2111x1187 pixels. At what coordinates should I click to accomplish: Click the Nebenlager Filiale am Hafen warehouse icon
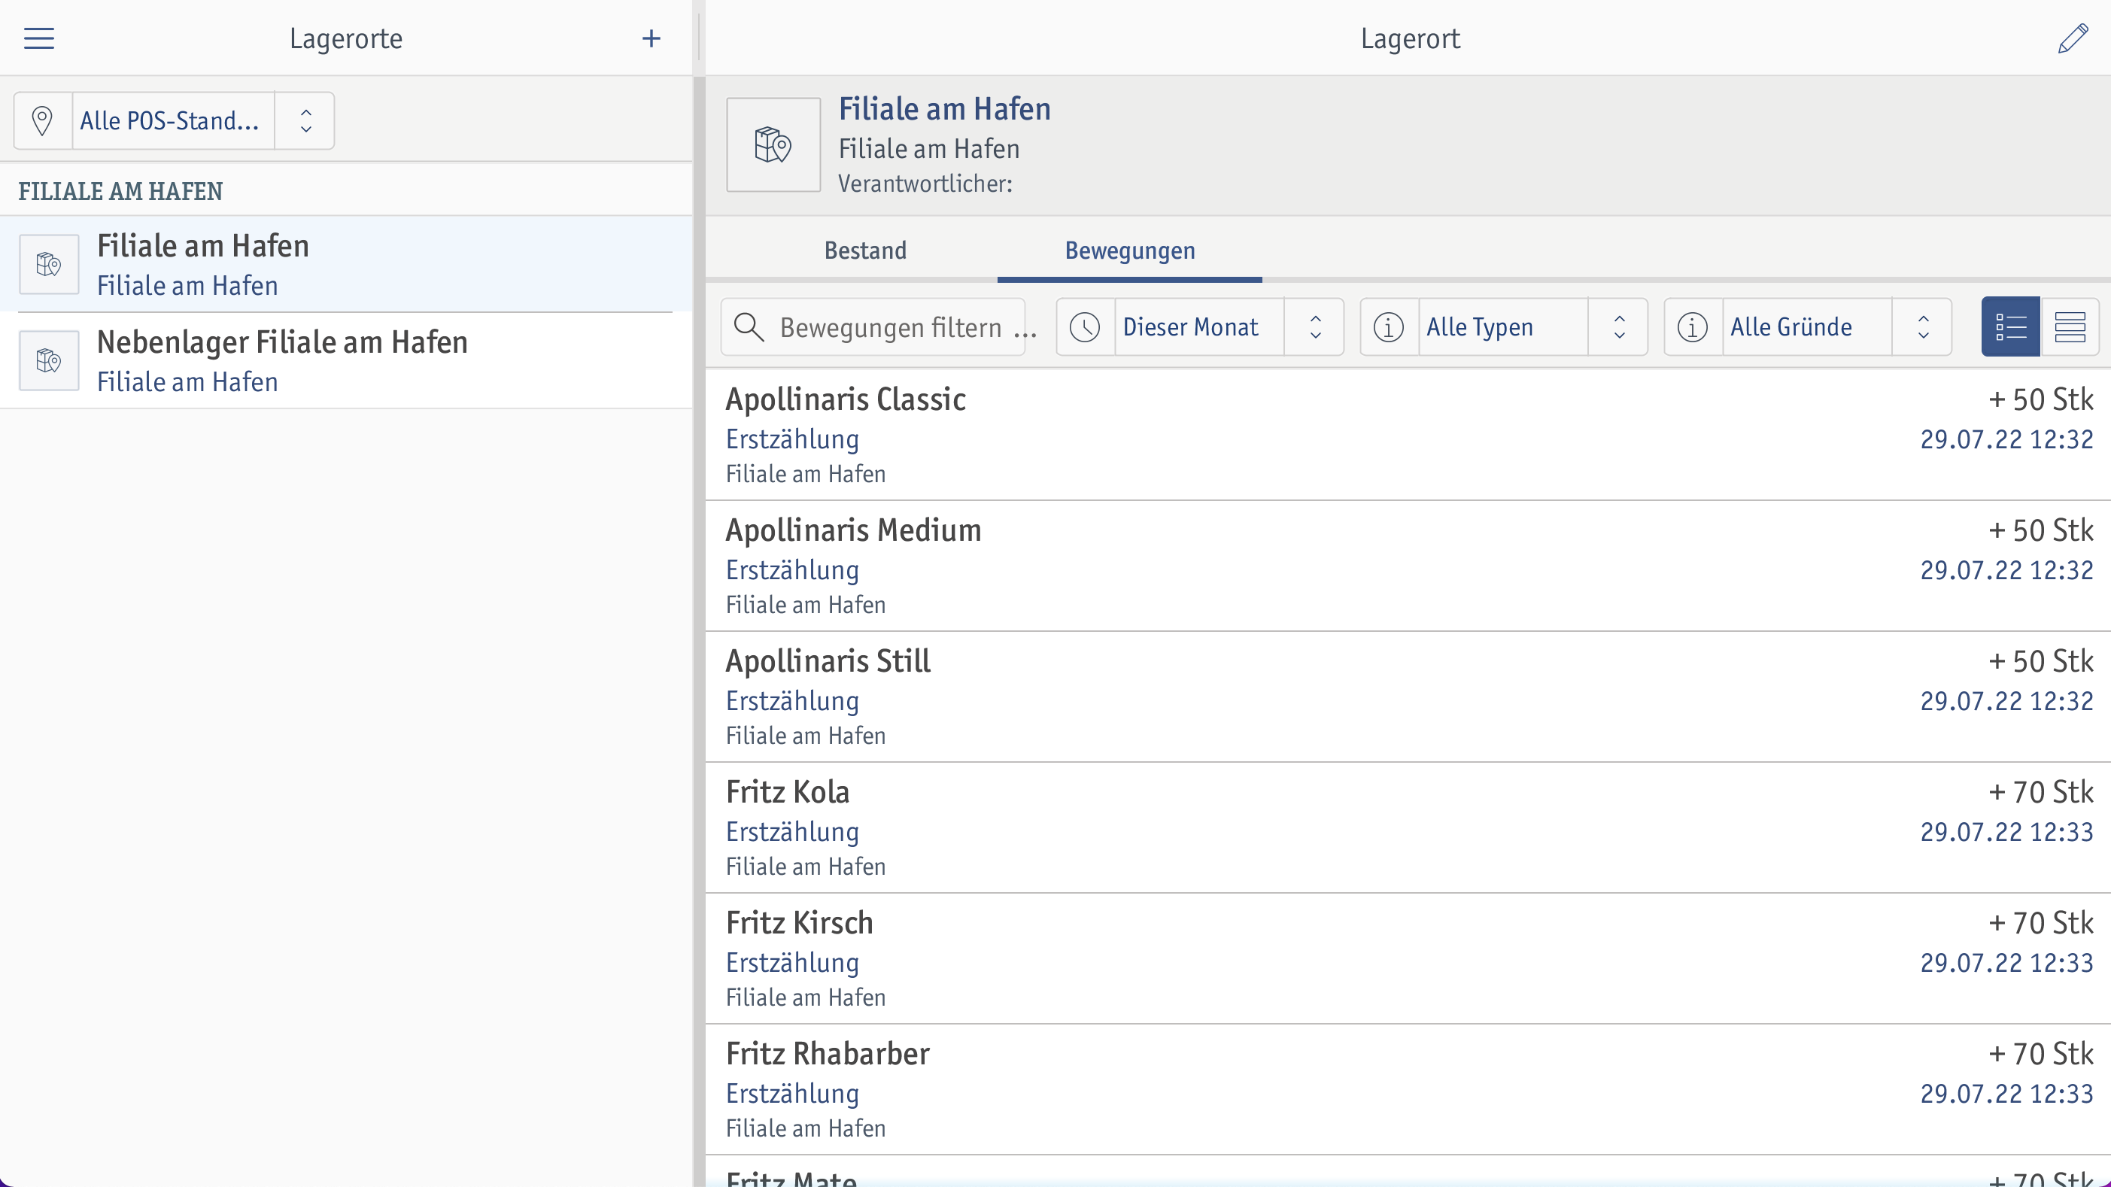[49, 360]
